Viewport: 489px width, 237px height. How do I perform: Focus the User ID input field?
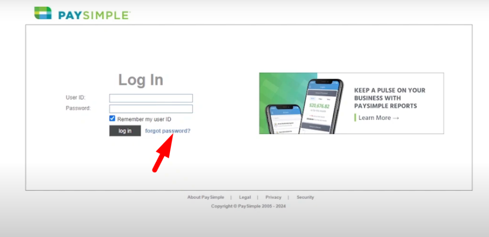point(151,98)
